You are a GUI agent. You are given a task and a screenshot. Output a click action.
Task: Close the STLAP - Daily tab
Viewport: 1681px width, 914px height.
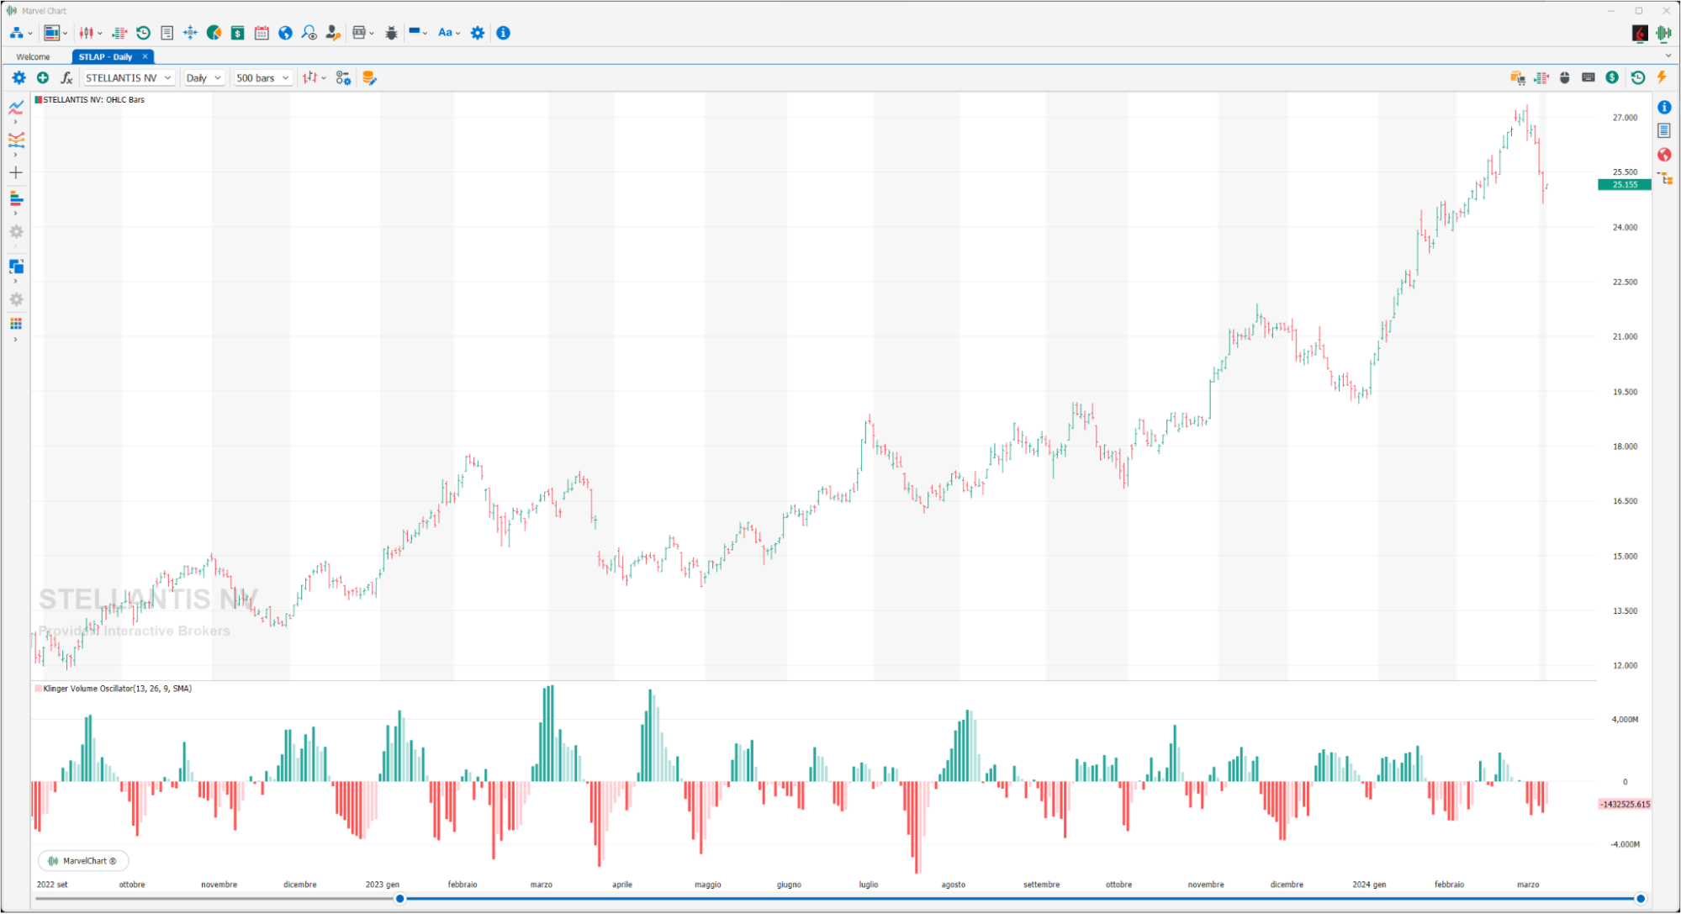point(145,56)
